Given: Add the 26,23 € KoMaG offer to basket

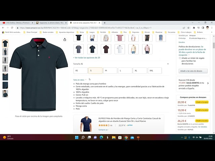Looking at the screenshot, I should point(202,121).
